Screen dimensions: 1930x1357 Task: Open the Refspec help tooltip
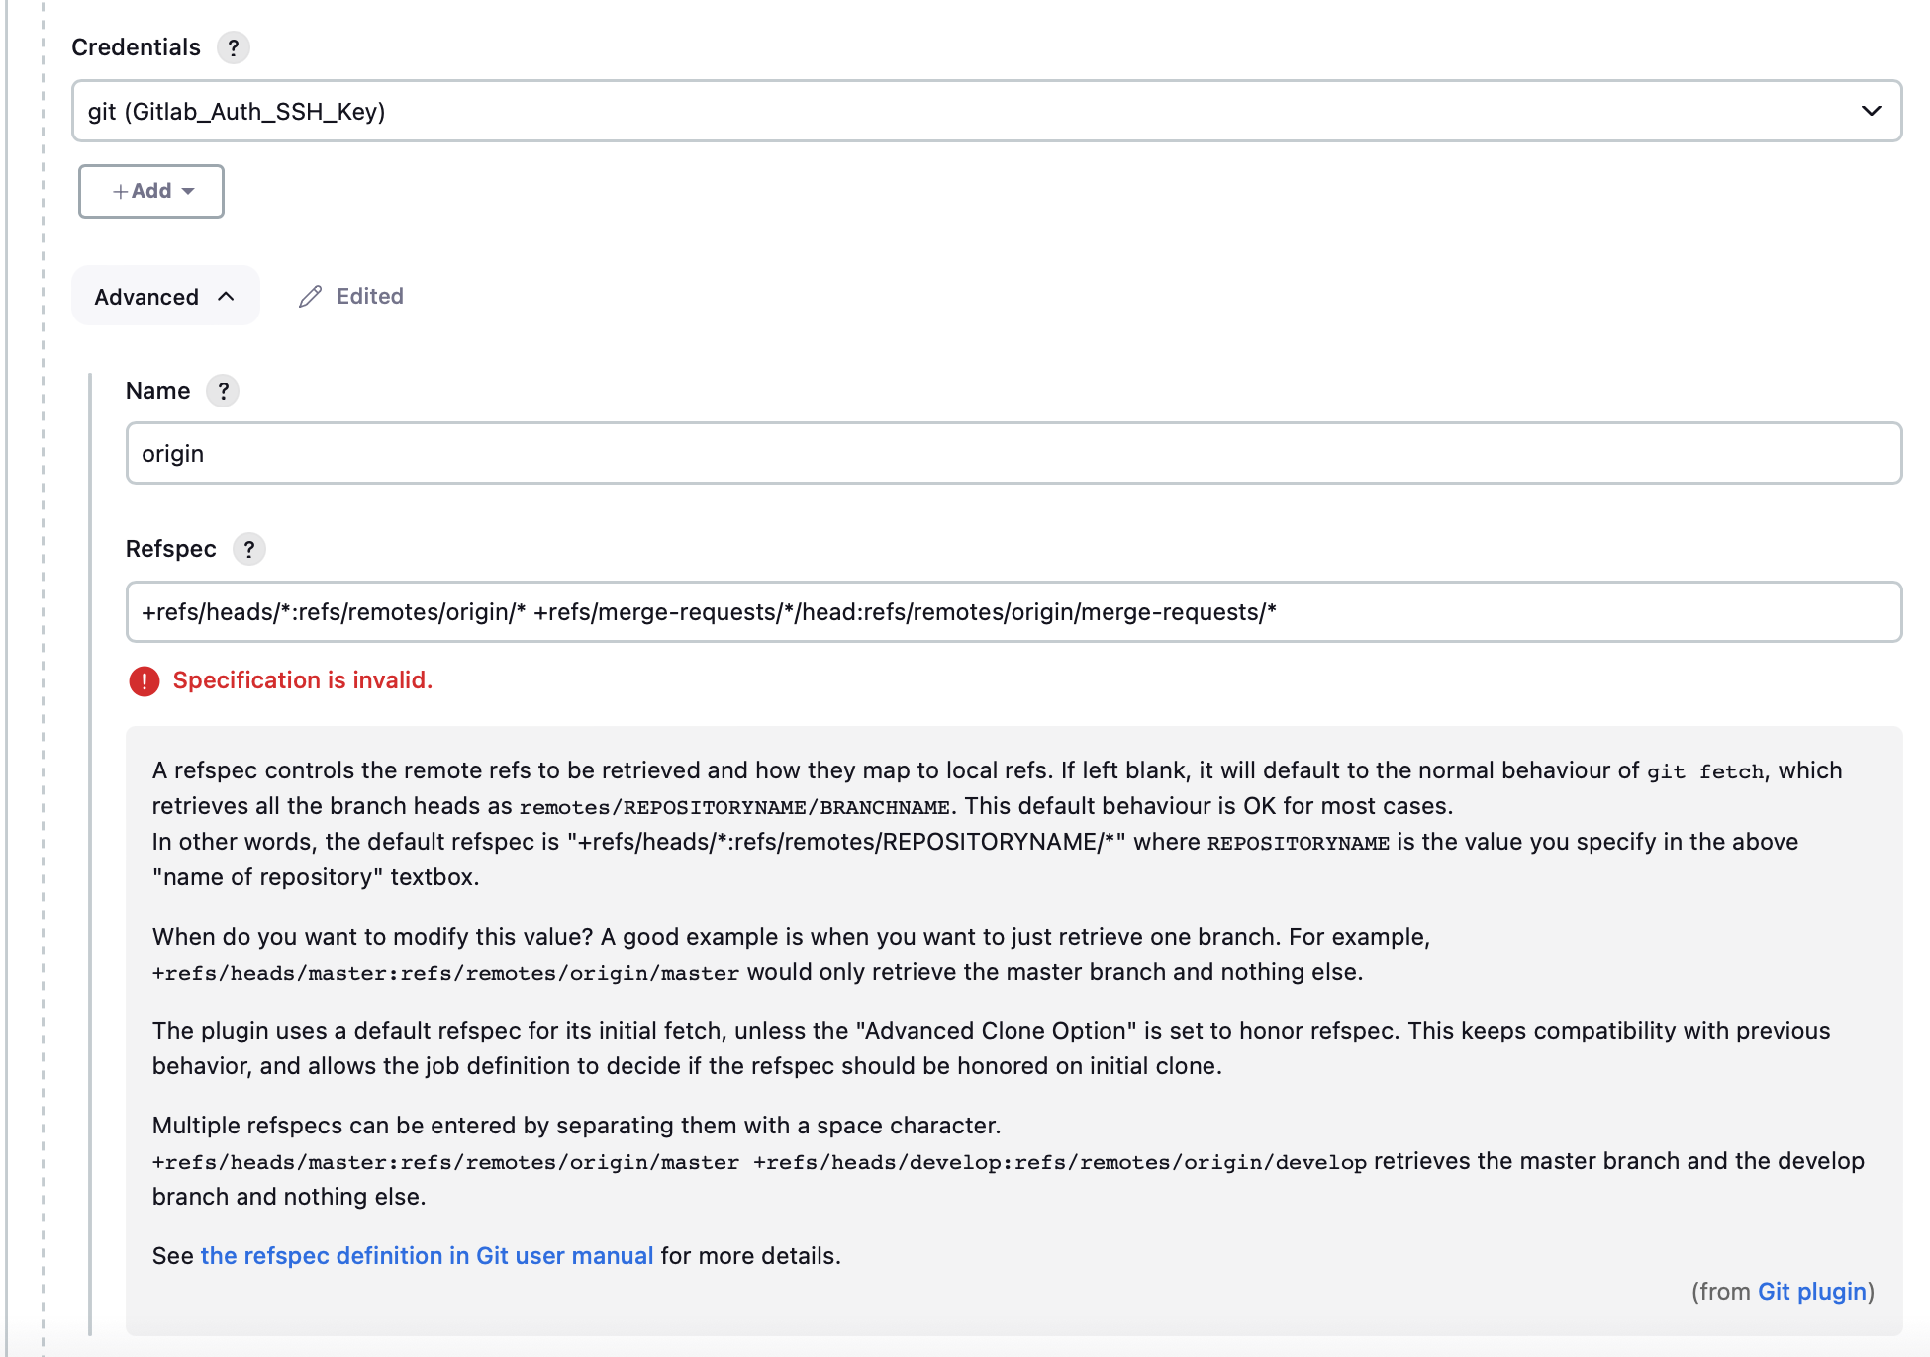(x=250, y=549)
